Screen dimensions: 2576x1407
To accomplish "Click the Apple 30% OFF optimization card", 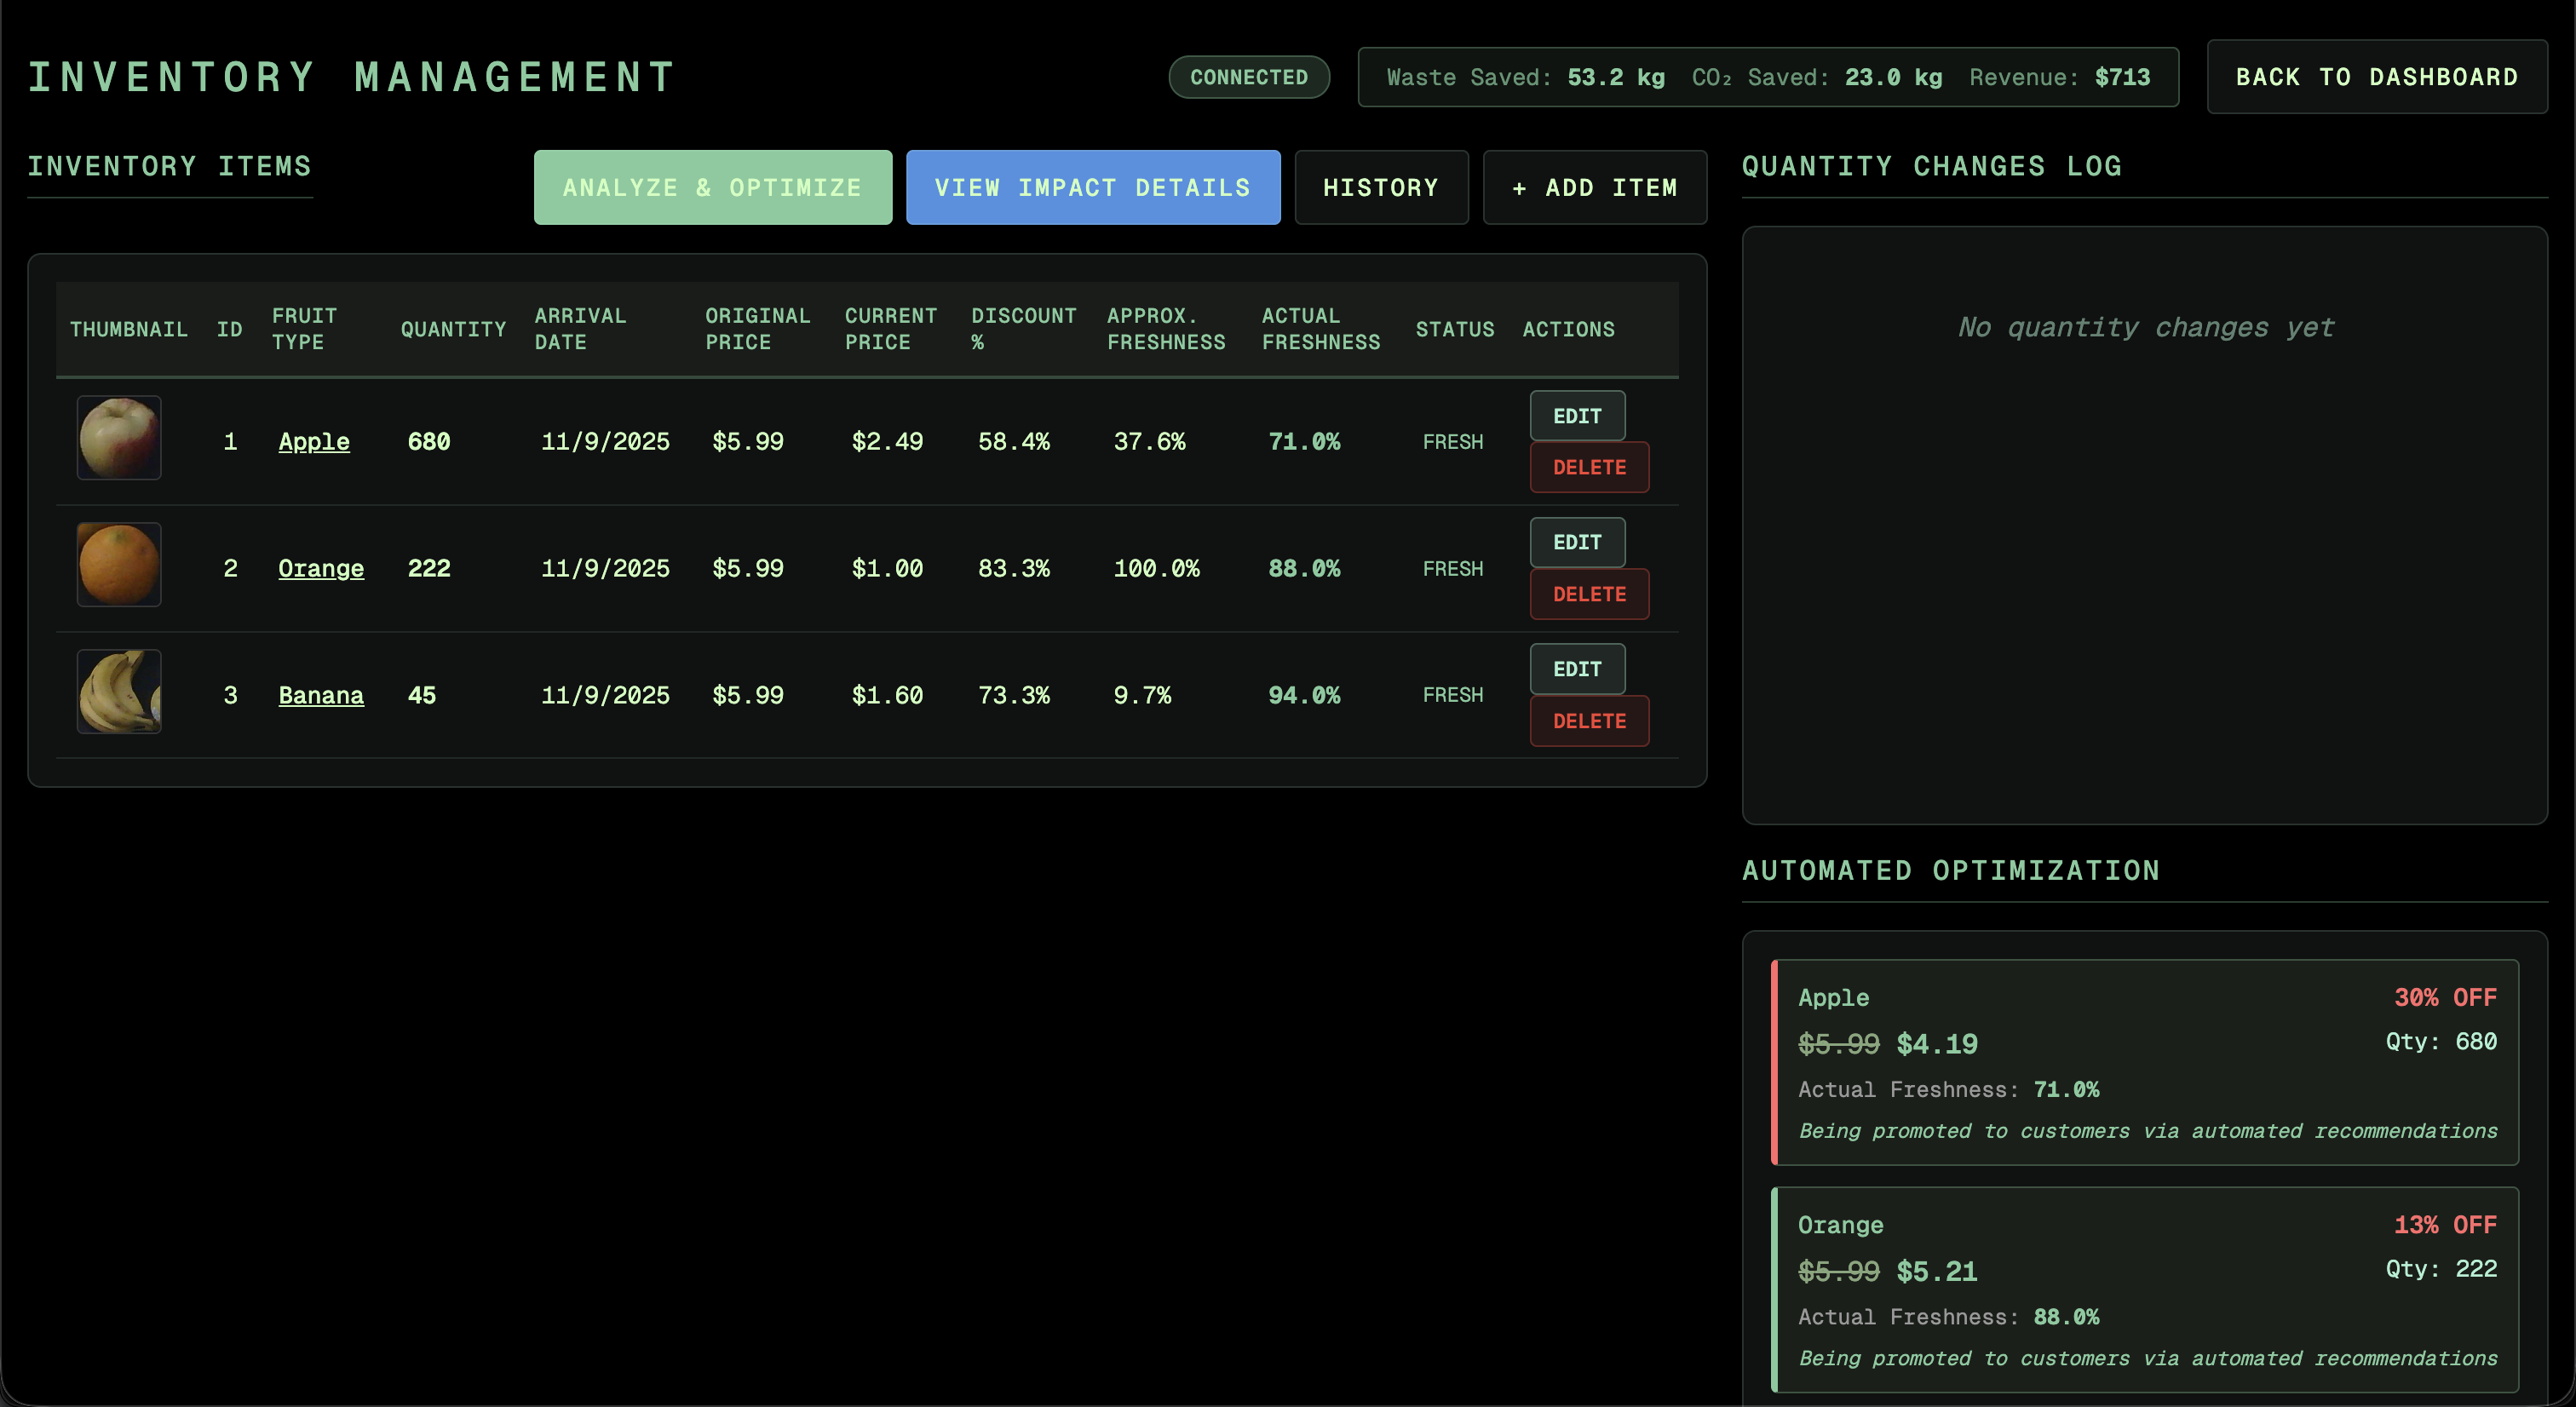I will click(2146, 1063).
